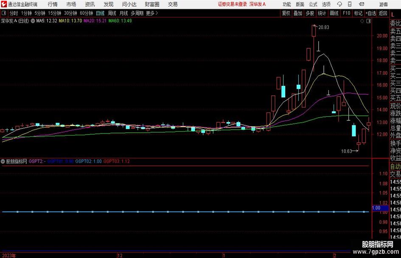Click the mobile phone icon
The image size is (401, 258).
point(350,4)
